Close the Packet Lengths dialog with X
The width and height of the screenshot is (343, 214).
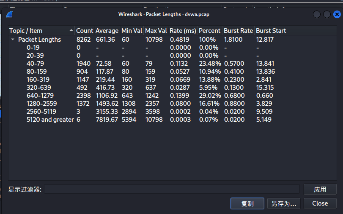[337, 14]
